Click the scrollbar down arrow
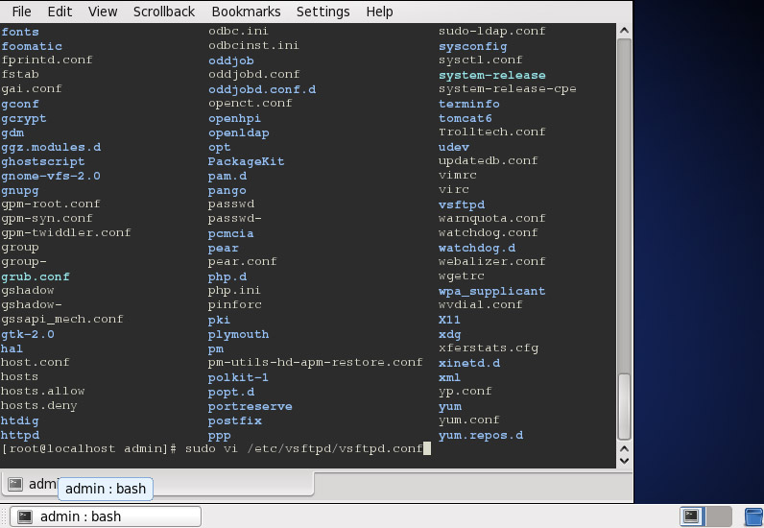This screenshot has width=764, height=528. tap(624, 461)
